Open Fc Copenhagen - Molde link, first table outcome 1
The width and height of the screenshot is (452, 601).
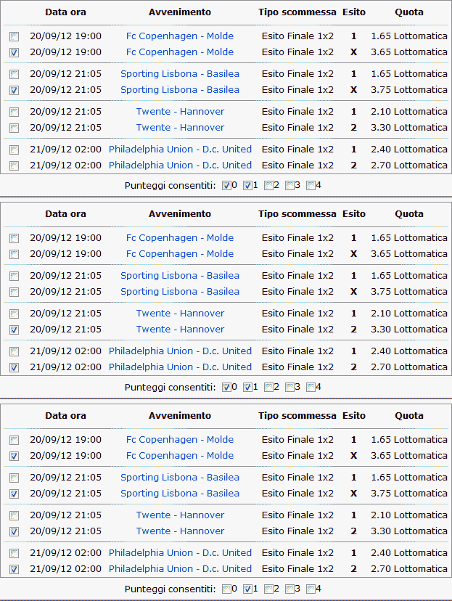[x=180, y=36]
